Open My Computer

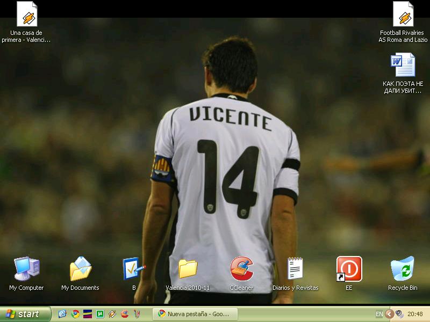click(x=26, y=269)
